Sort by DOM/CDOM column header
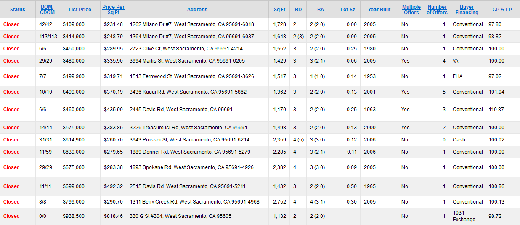 click(48, 10)
